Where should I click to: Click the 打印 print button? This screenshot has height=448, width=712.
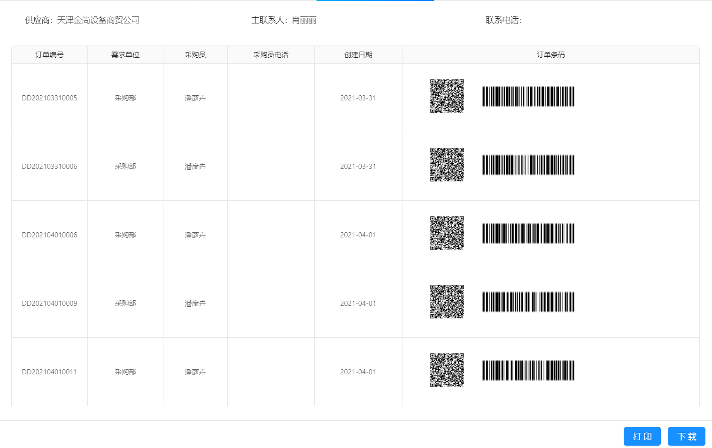[x=642, y=436]
